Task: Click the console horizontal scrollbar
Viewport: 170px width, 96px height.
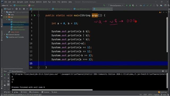Action: 52,90
